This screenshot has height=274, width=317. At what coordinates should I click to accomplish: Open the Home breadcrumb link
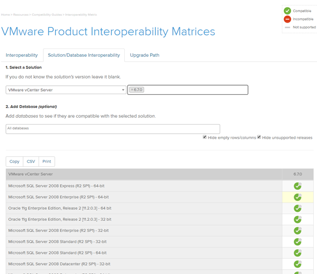click(5, 15)
